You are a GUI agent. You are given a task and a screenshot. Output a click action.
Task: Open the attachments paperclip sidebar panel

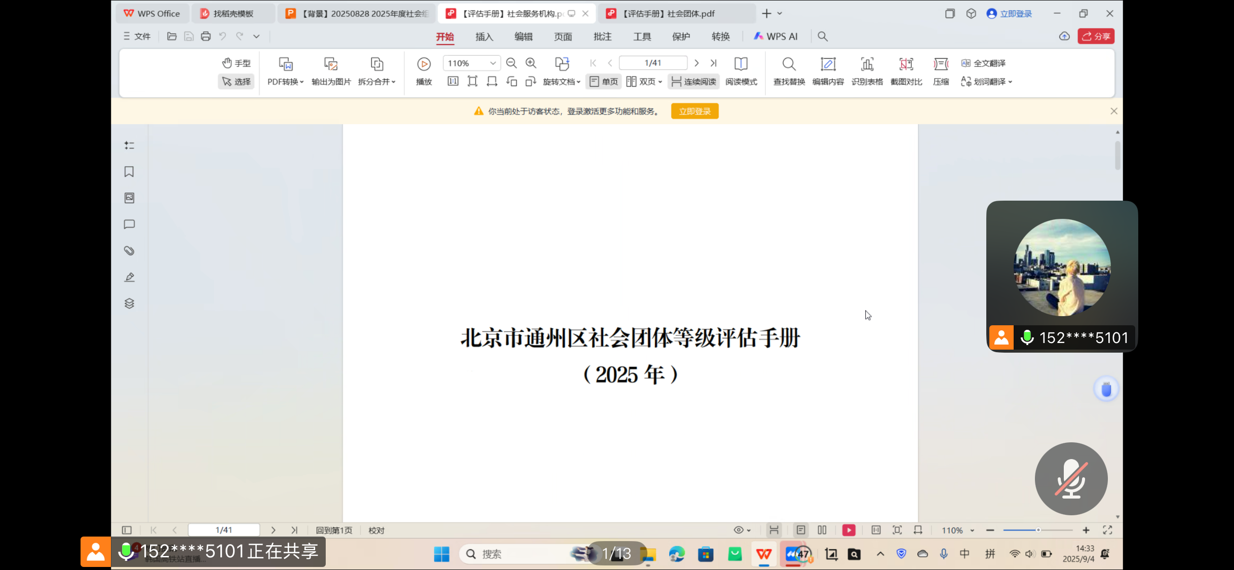pyautogui.click(x=129, y=251)
